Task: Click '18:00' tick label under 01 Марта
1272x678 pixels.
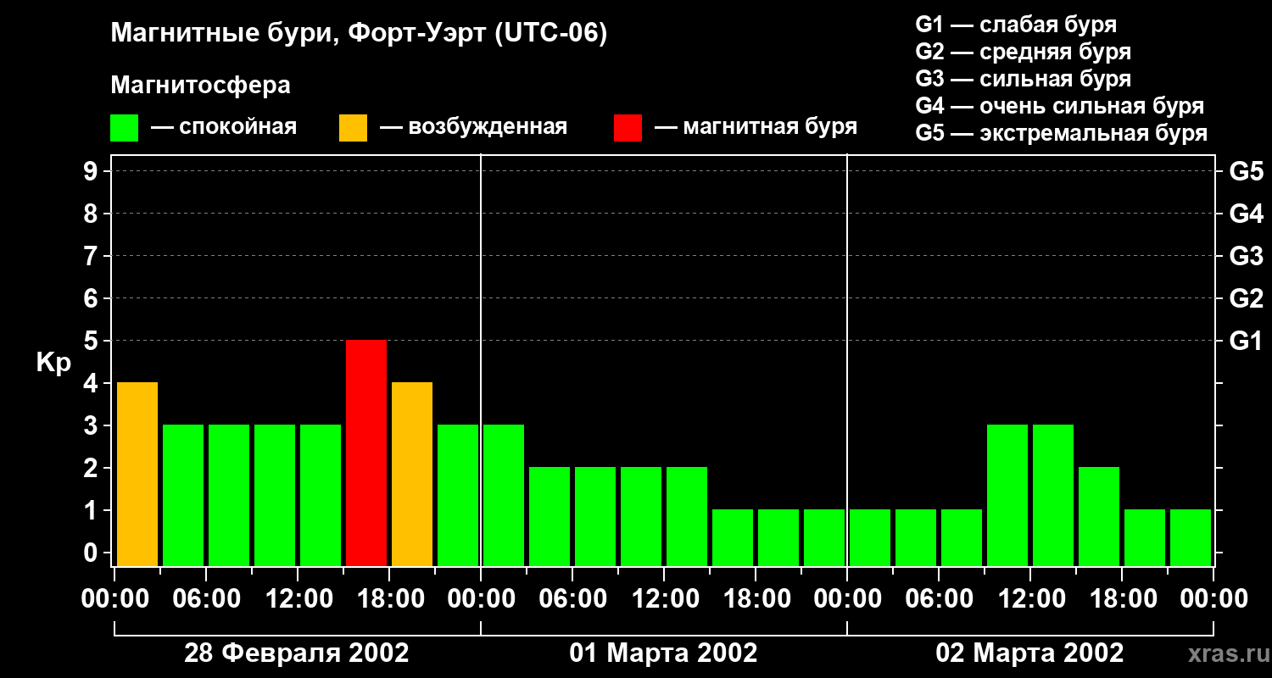Action: pos(756,599)
